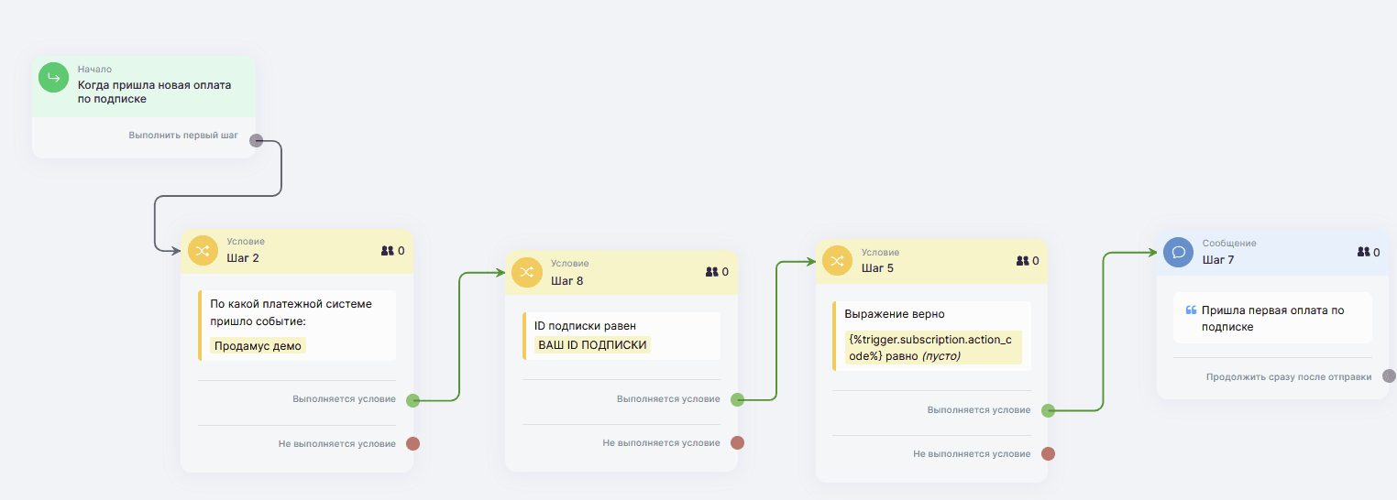This screenshot has width=1397, height=500.
Task: Click the Шаг 8 condition shuffle icon
Action: pos(526,272)
